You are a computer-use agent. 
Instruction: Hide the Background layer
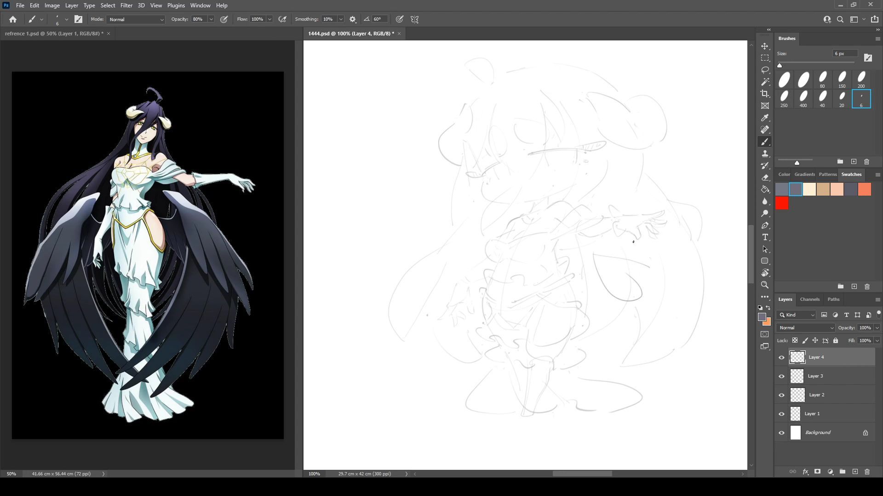(x=781, y=433)
